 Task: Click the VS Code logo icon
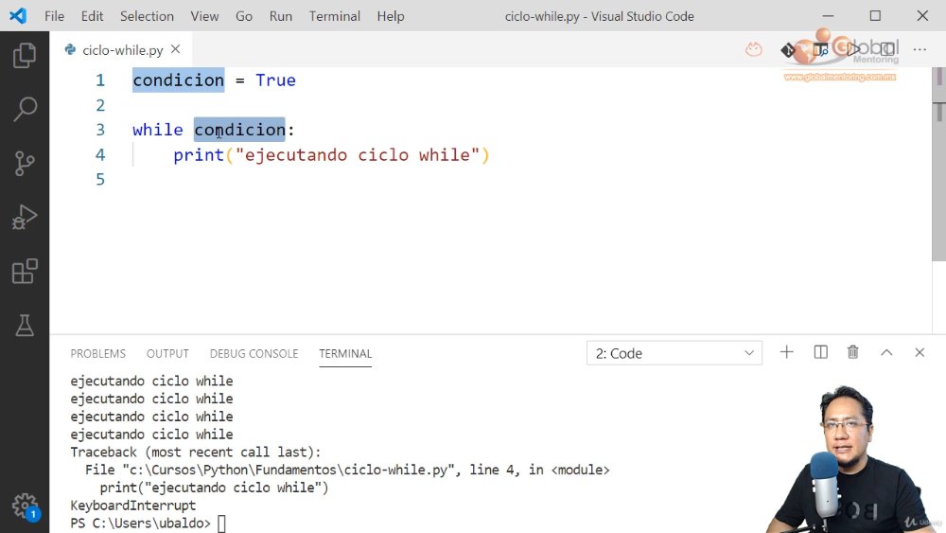18,16
